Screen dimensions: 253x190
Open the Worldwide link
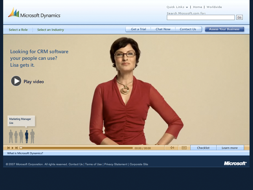(x=214, y=7)
